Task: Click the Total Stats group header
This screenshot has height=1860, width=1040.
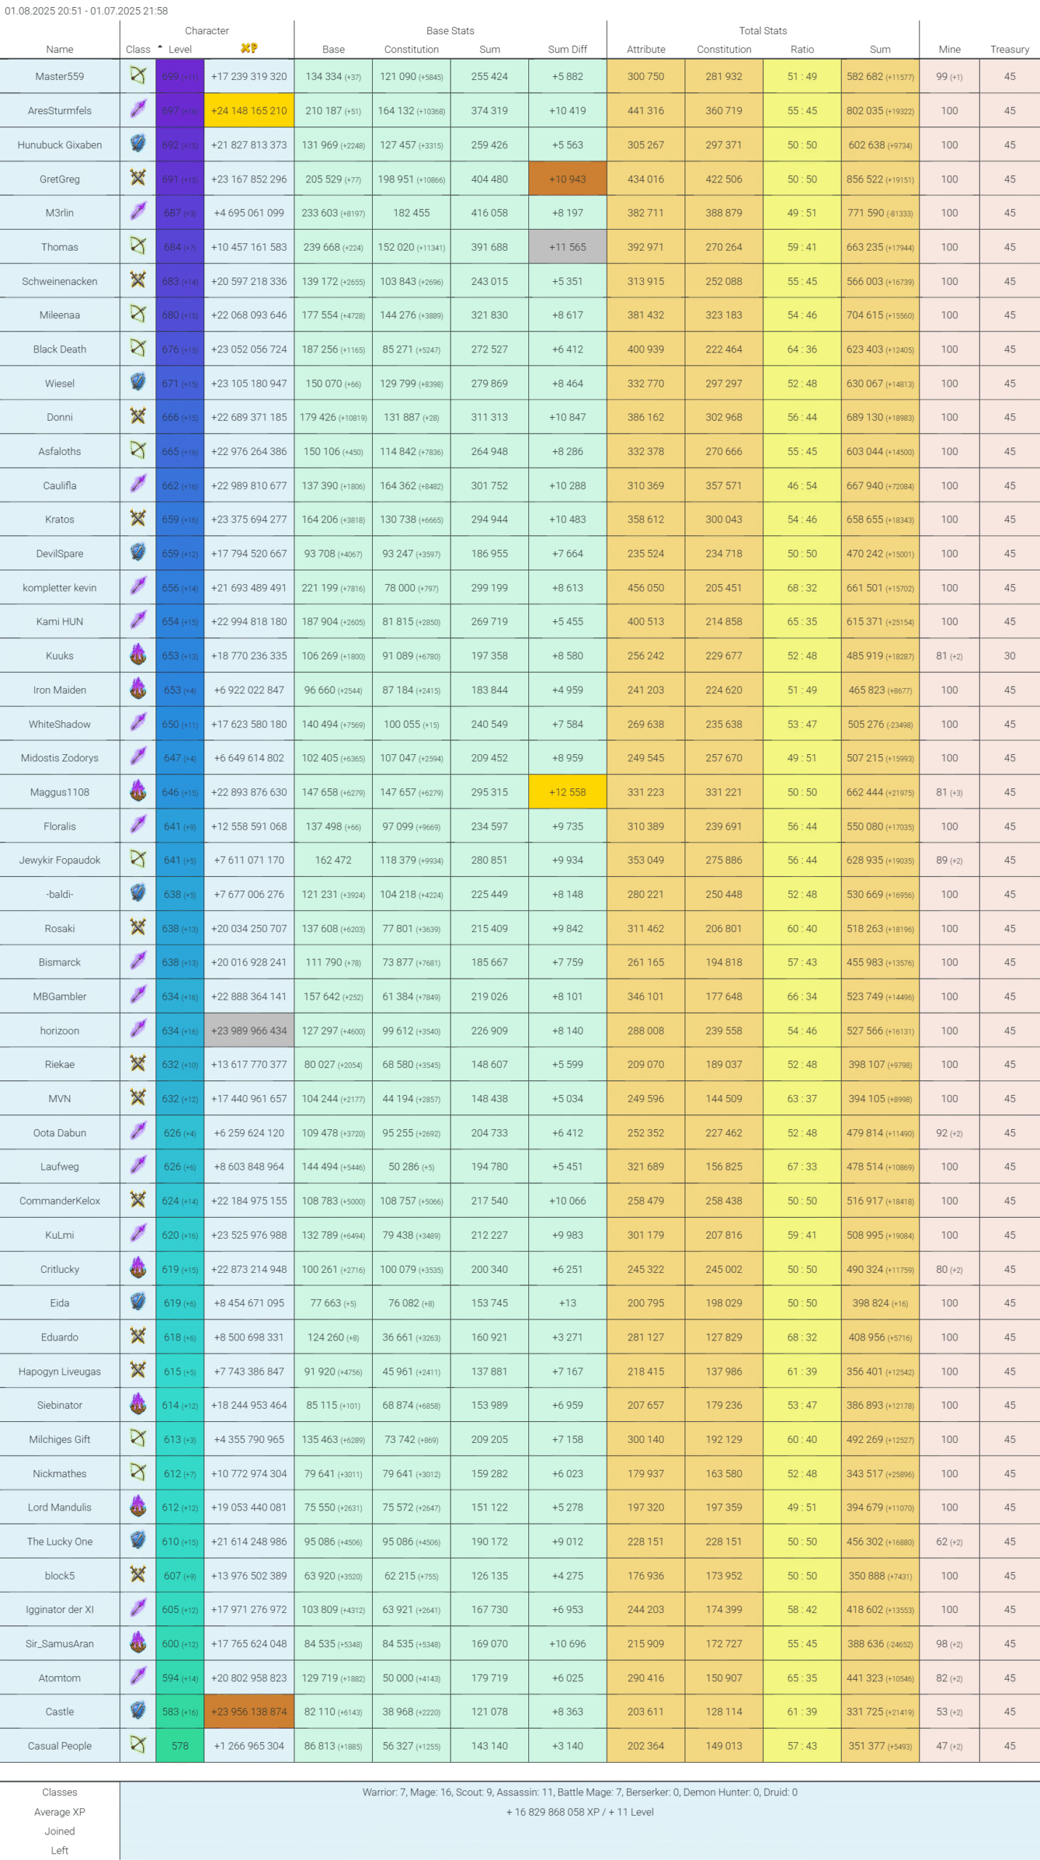Action: pyautogui.click(x=762, y=31)
